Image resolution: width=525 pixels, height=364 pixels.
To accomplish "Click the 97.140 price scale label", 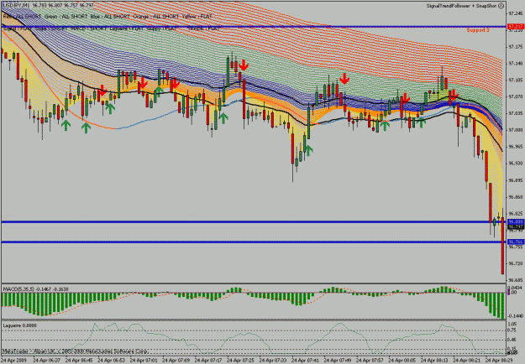I will click(x=515, y=64).
